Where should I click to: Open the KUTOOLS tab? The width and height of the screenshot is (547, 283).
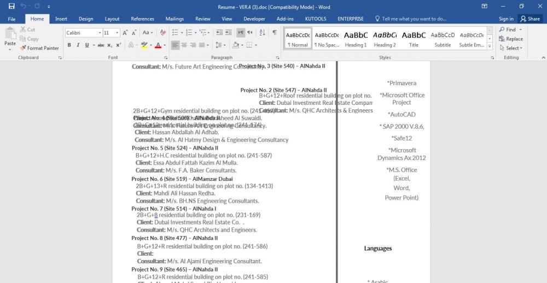coord(316,19)
